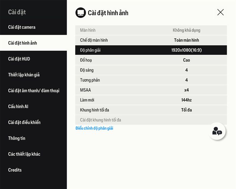Select the 1920x1080(16:9) resolution value

tap(186, 50)
